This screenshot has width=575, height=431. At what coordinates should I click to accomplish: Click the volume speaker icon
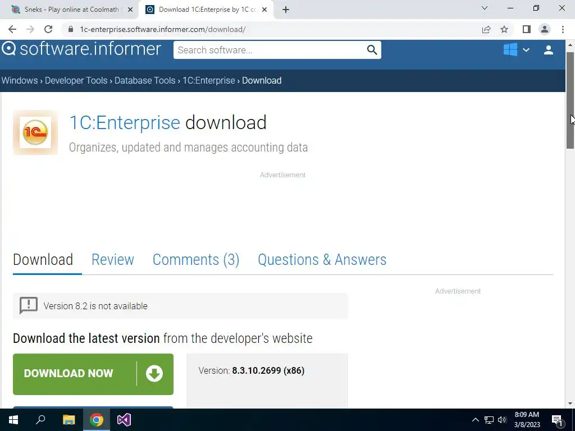click(x=502, y=420)
